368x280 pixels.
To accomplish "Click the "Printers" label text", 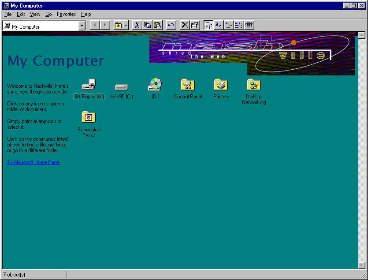I will pos(221,97).
